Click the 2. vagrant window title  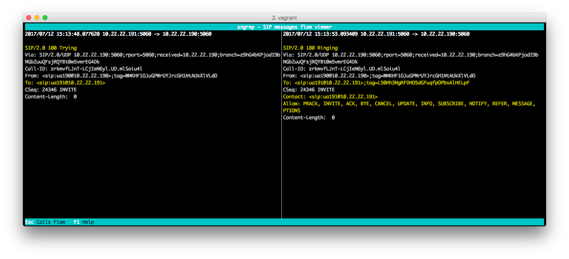[285, 18]
